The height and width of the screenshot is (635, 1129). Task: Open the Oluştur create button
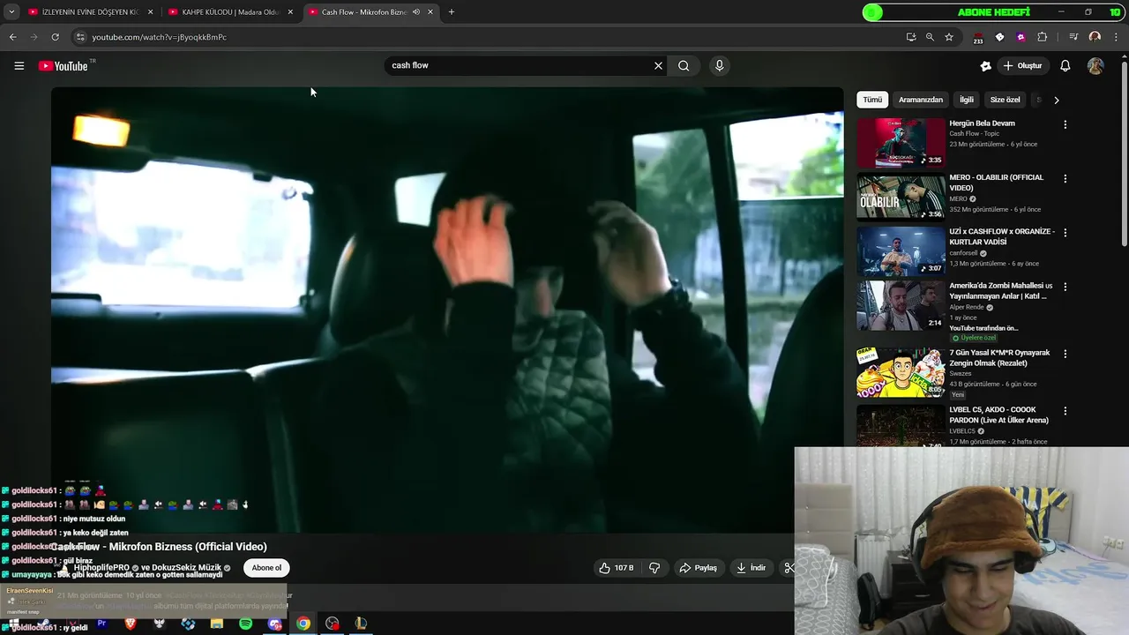tap(1022, 66)
